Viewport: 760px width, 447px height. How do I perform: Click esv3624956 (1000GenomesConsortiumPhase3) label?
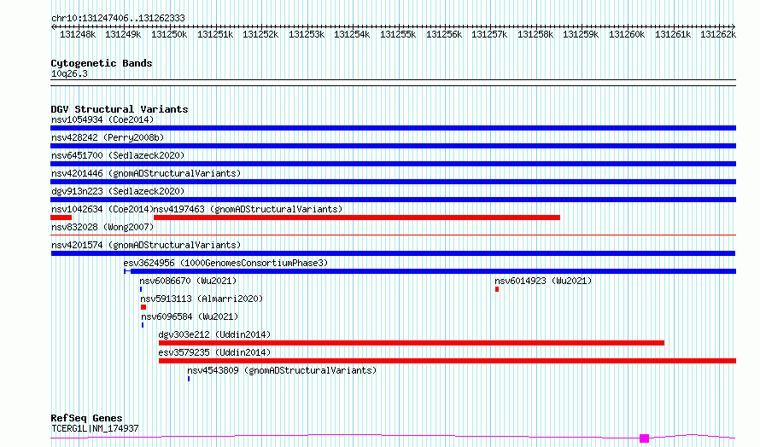pos(226,263)
